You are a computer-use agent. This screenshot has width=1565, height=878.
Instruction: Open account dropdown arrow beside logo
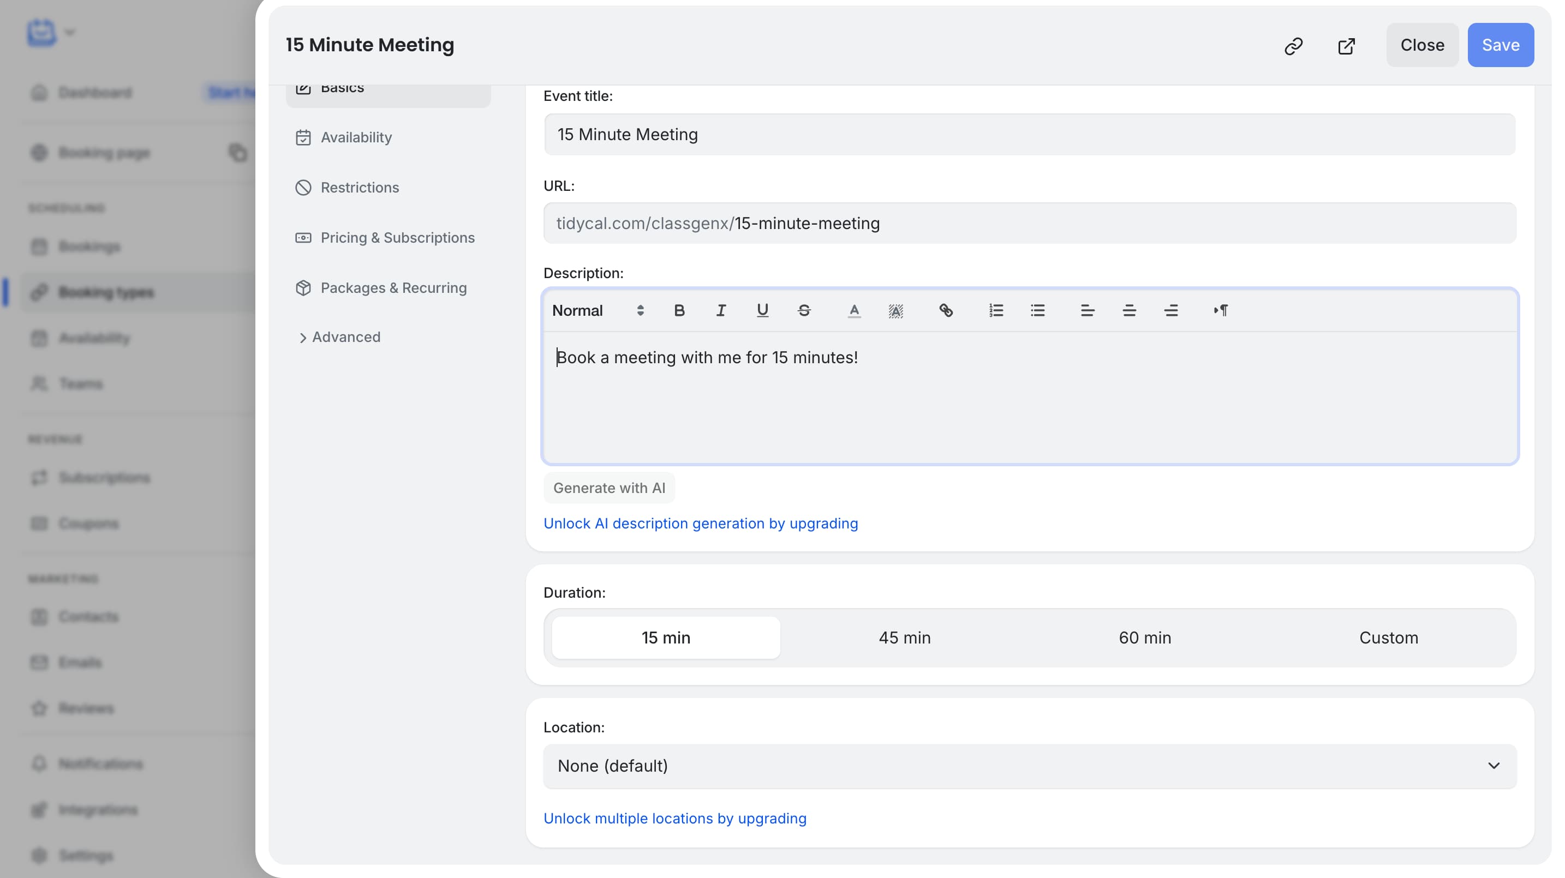click(70, 32)
